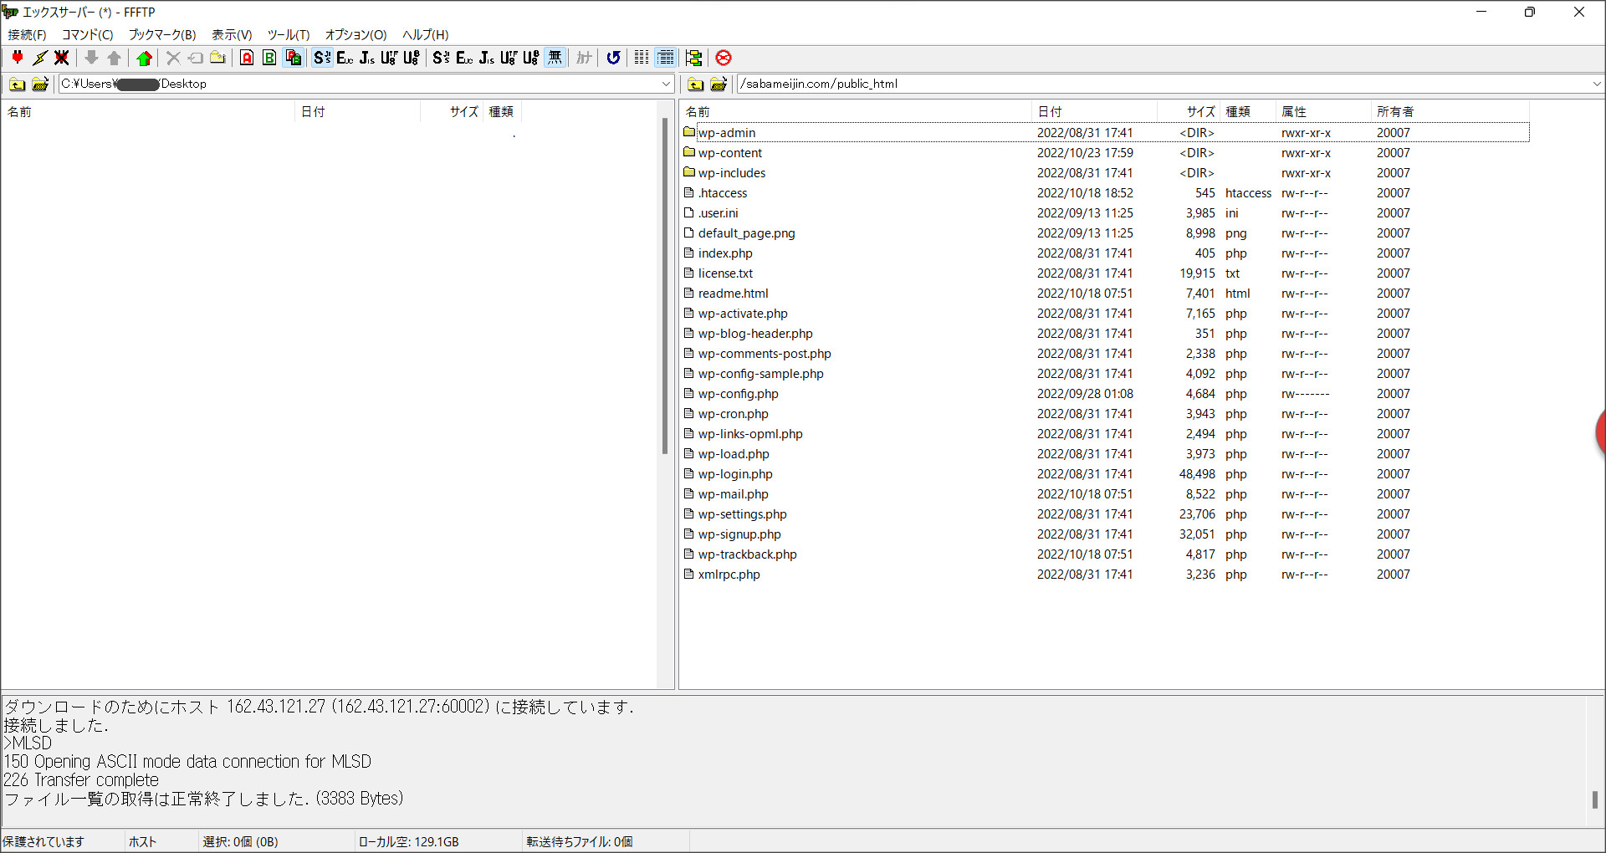Enable Binary transfer mode (green B)
The width and height of the screenshot is (1606, 853).
pos(269,58)
